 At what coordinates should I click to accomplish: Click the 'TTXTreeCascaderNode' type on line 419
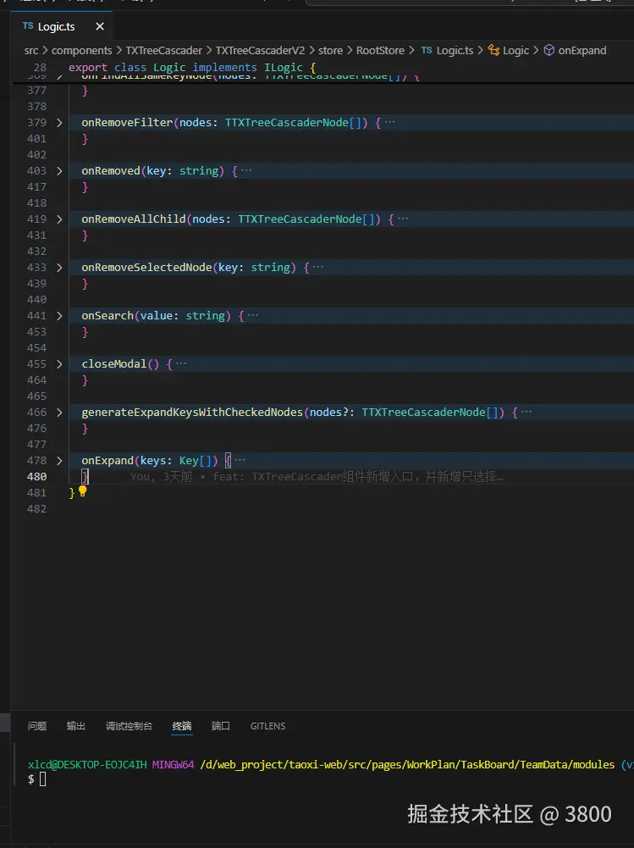[300, 219]
